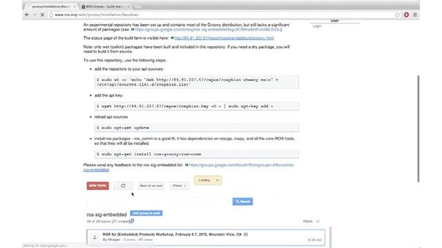This screenshot has width=442, height=248.
Task: Open the Chrome hamburger menu
Action: click(415, 14)
